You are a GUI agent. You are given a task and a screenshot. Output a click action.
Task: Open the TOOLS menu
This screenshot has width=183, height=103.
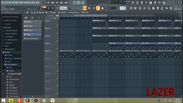tap(33, 3)
